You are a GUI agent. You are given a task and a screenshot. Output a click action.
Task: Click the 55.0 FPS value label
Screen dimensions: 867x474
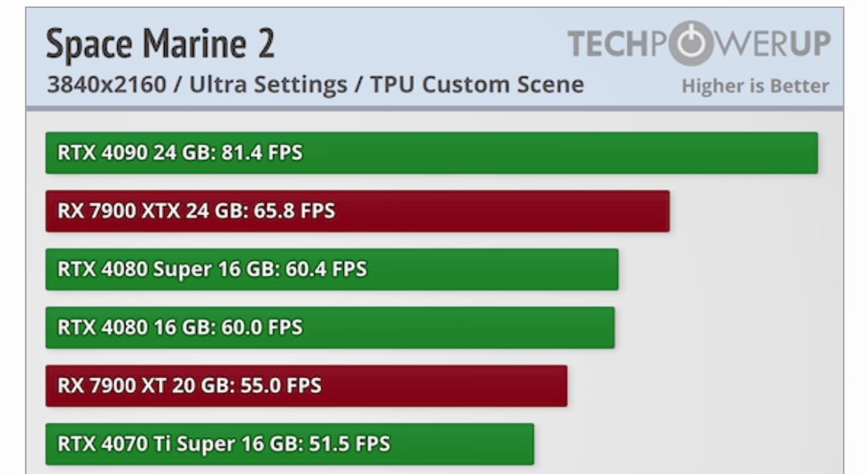tap(281, 386)
